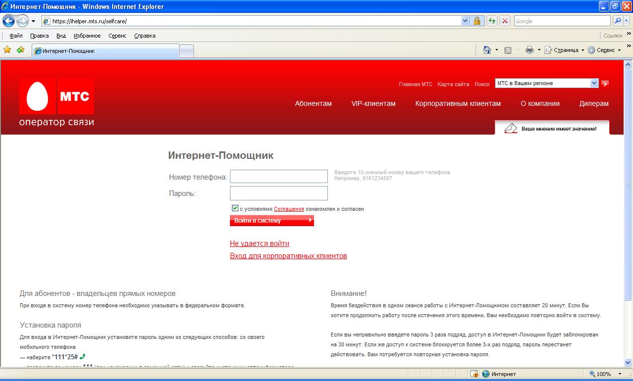Click the Интернет security zone globe
Viewport: 633px width, 381px height.
click(x=486, y=374)
